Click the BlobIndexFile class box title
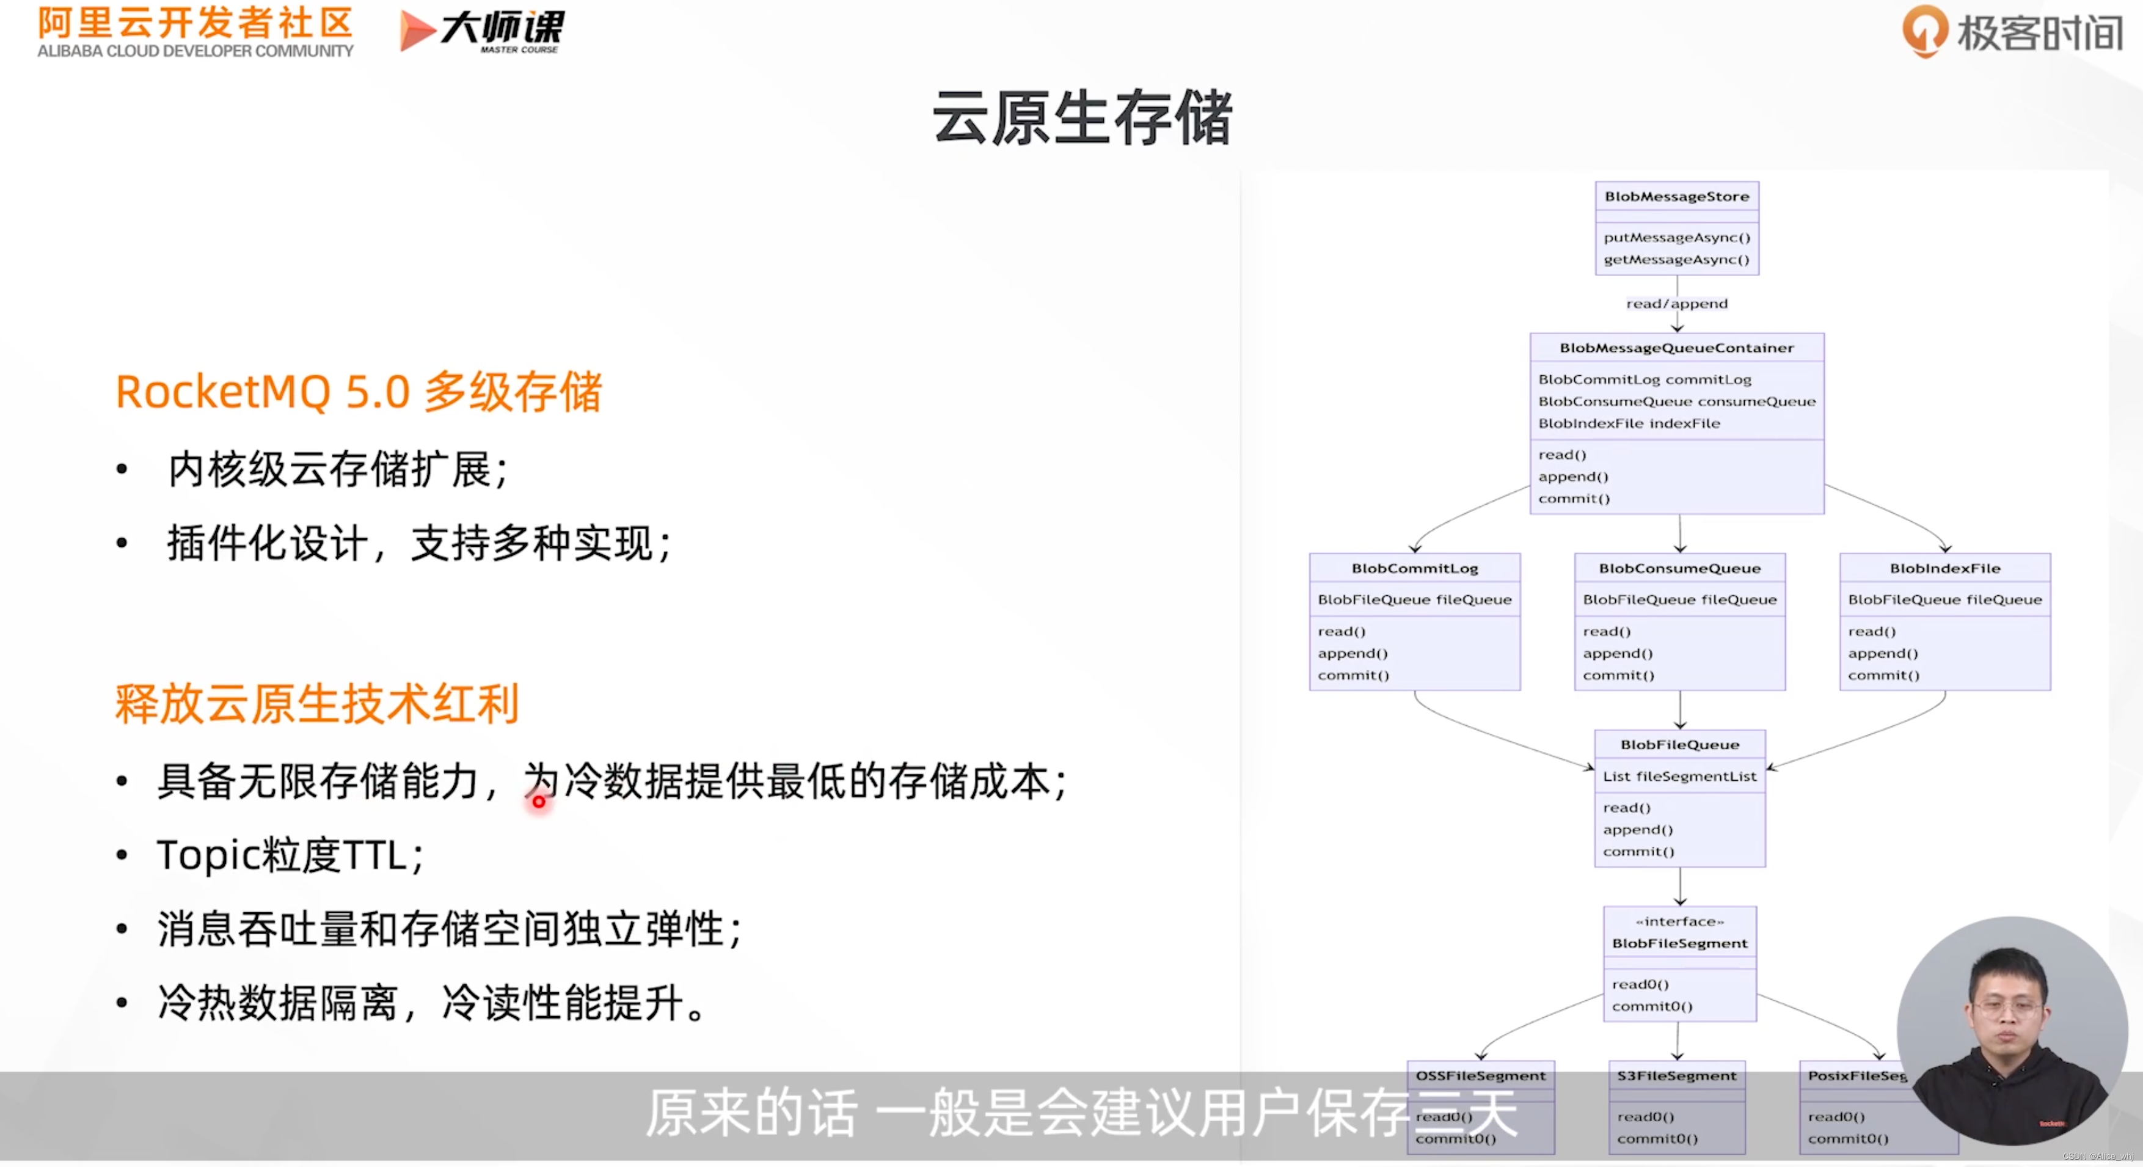 point(1944,568)
